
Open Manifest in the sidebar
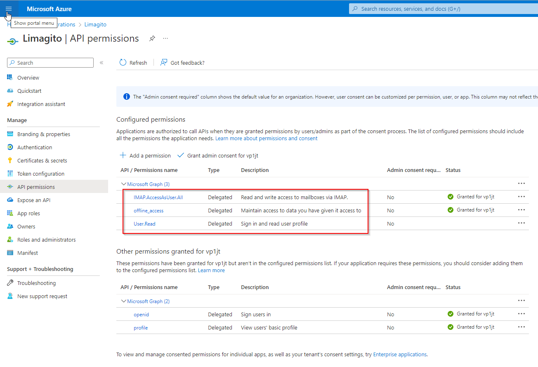coord(28,253)
